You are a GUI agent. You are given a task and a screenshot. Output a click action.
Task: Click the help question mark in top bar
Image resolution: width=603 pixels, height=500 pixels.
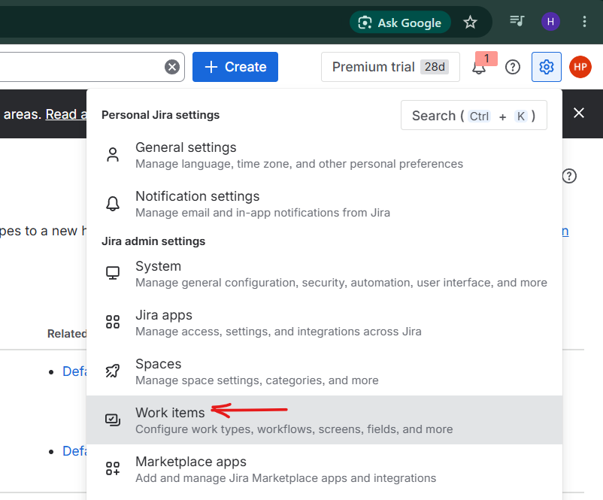pos(513,67)
